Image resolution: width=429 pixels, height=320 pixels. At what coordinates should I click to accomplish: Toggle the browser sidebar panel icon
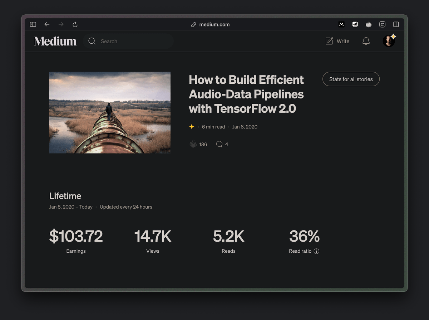pyautogui.click(x=33, y=24)
